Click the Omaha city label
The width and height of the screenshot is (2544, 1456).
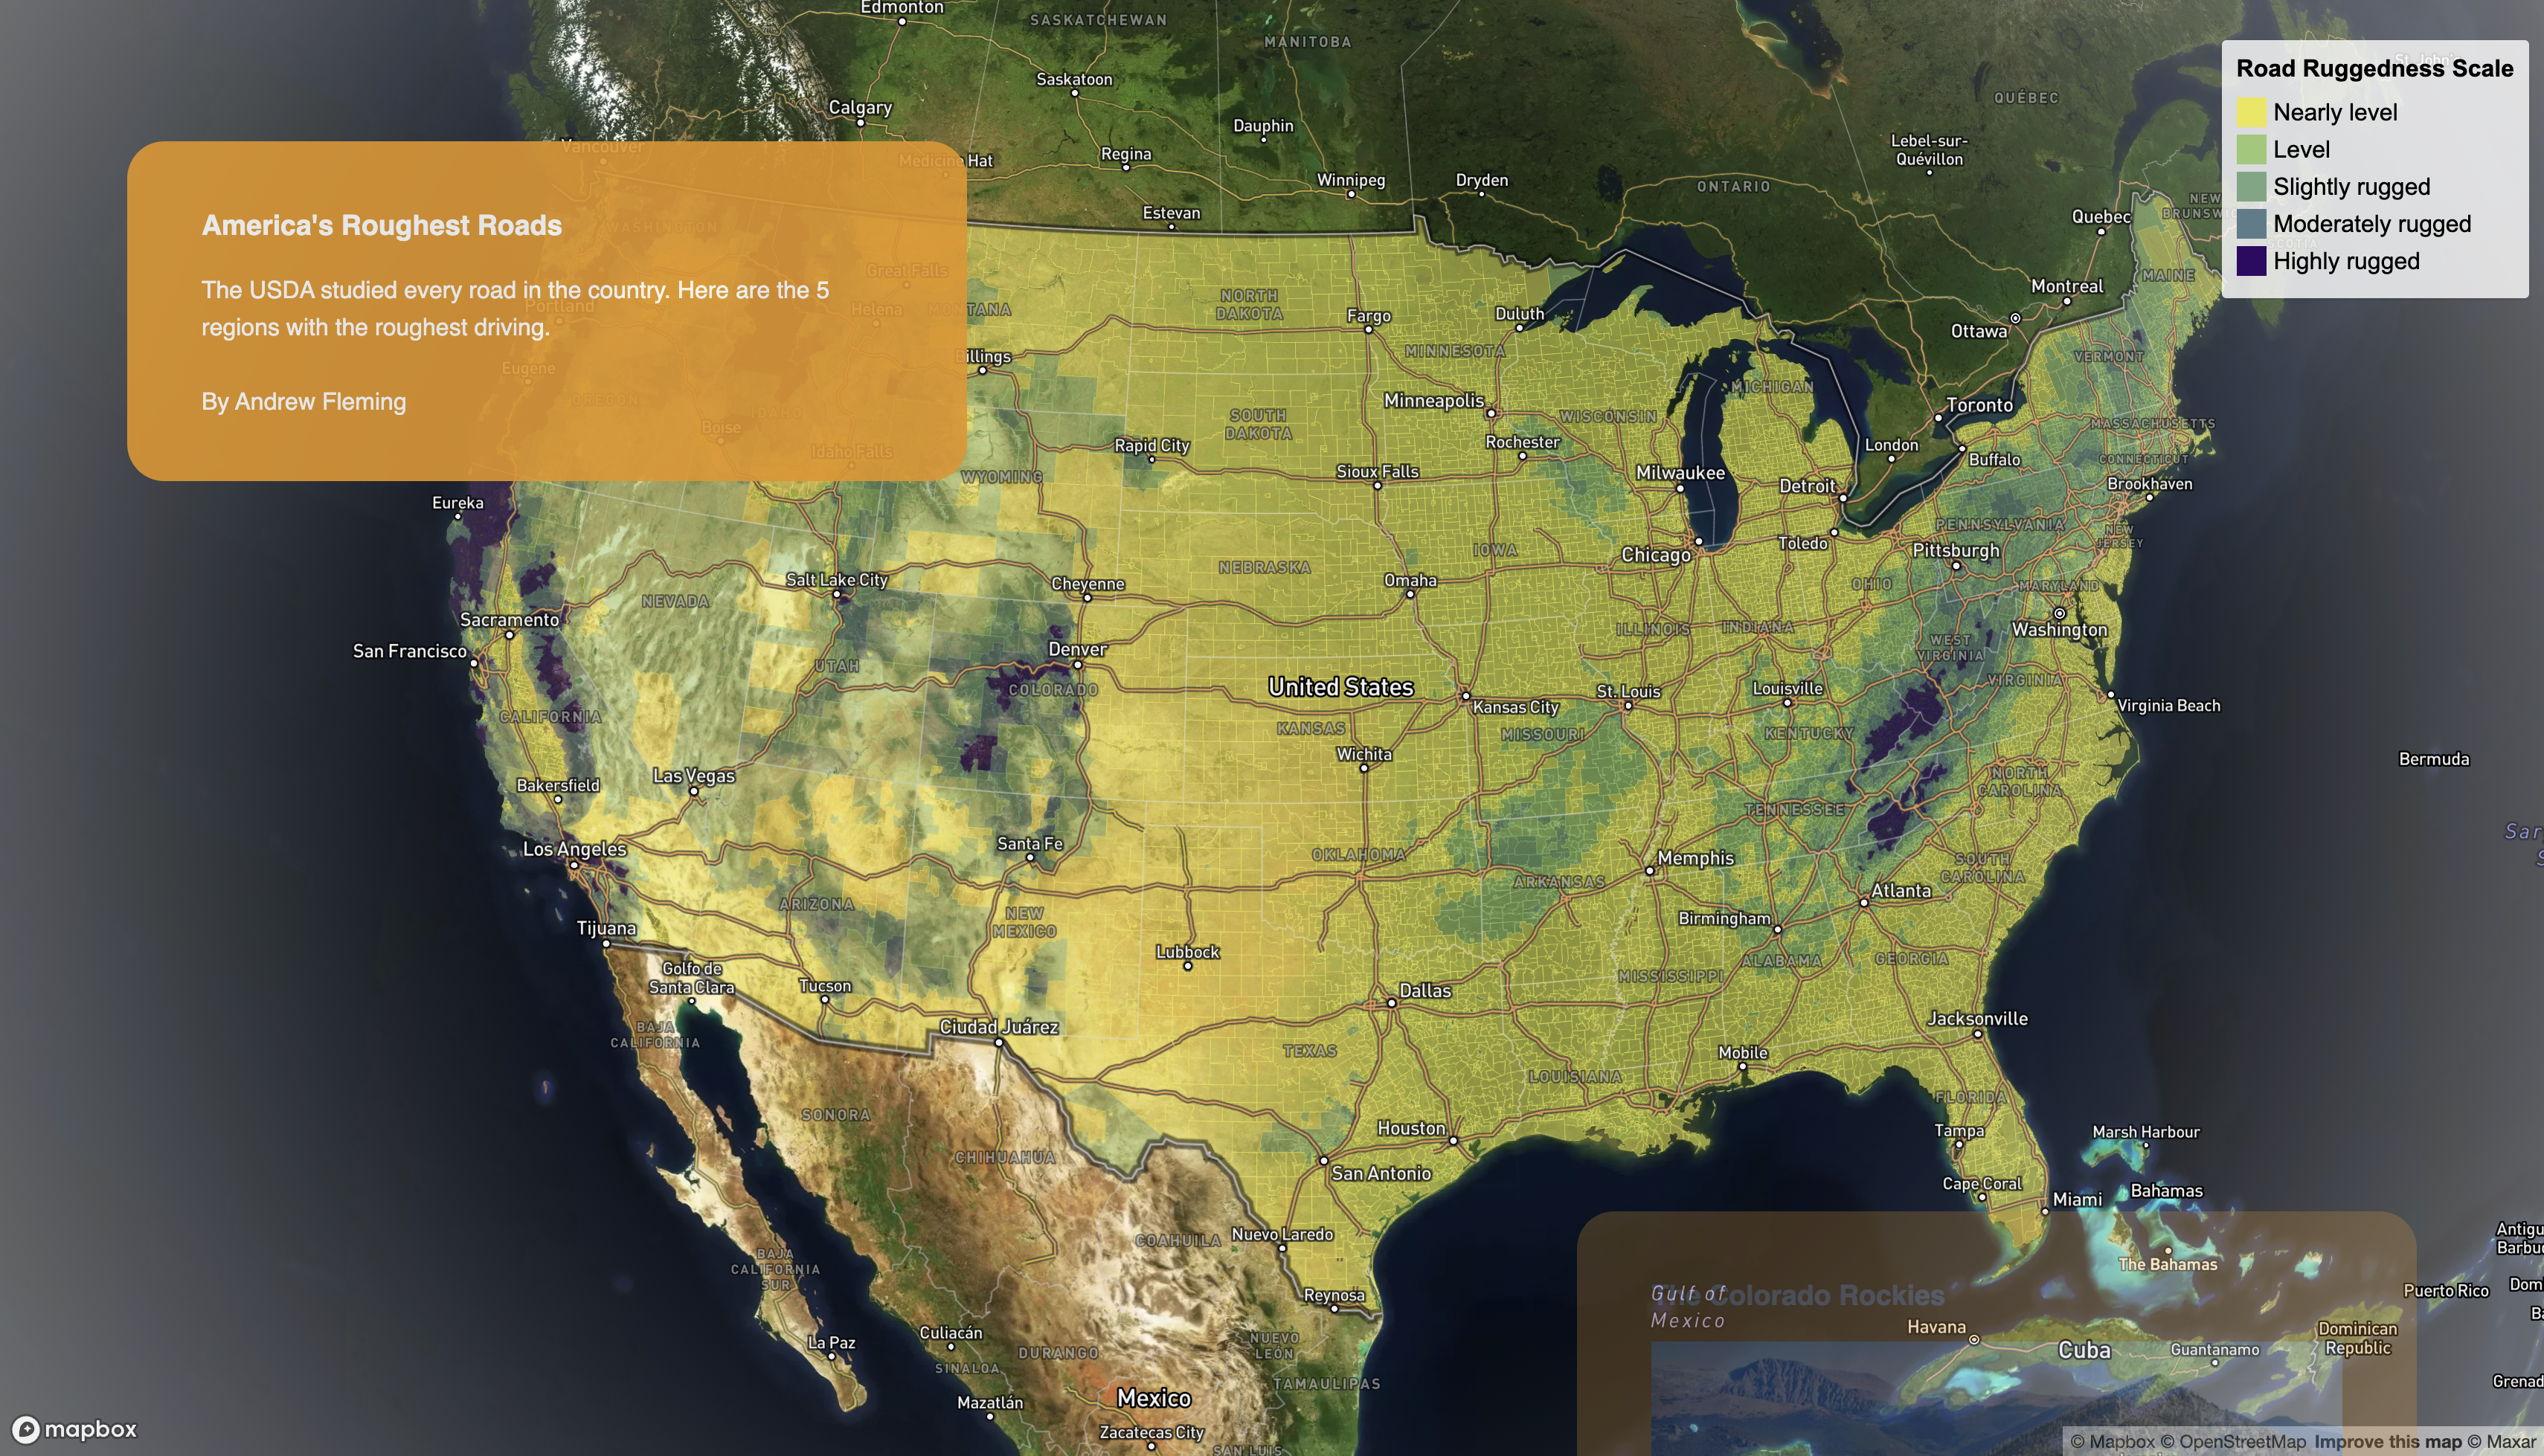click(x=1410, y=580)
